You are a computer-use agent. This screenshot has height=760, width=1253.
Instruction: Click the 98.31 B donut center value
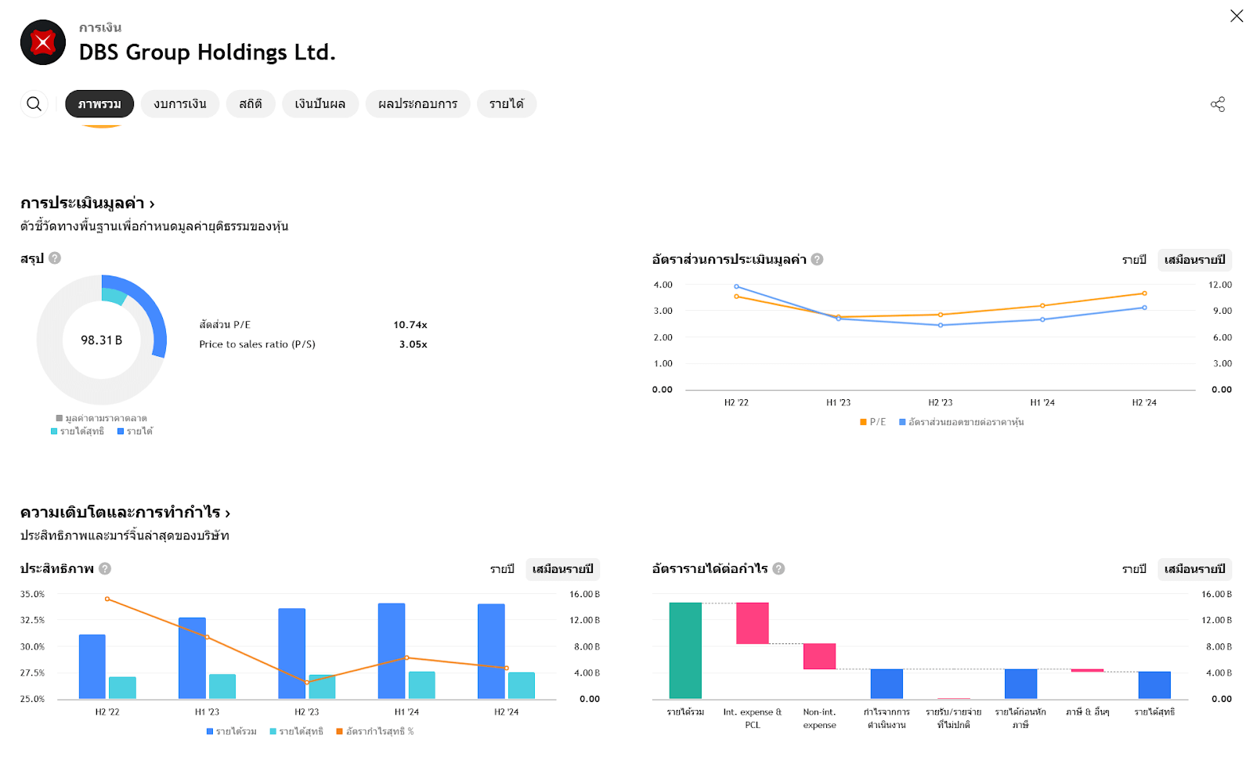[102, 340]
